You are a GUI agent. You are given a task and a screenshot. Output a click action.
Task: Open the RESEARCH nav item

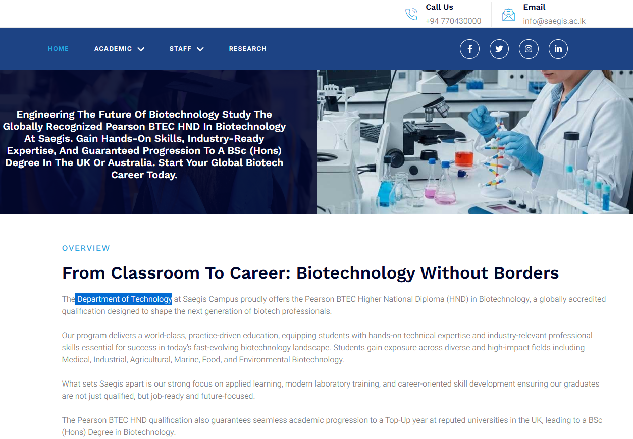click(247, 49)
